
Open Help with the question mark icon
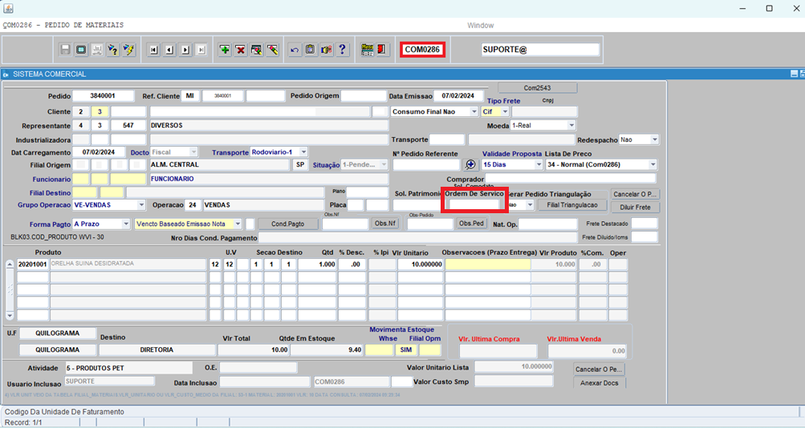click(x=343, y=50)
